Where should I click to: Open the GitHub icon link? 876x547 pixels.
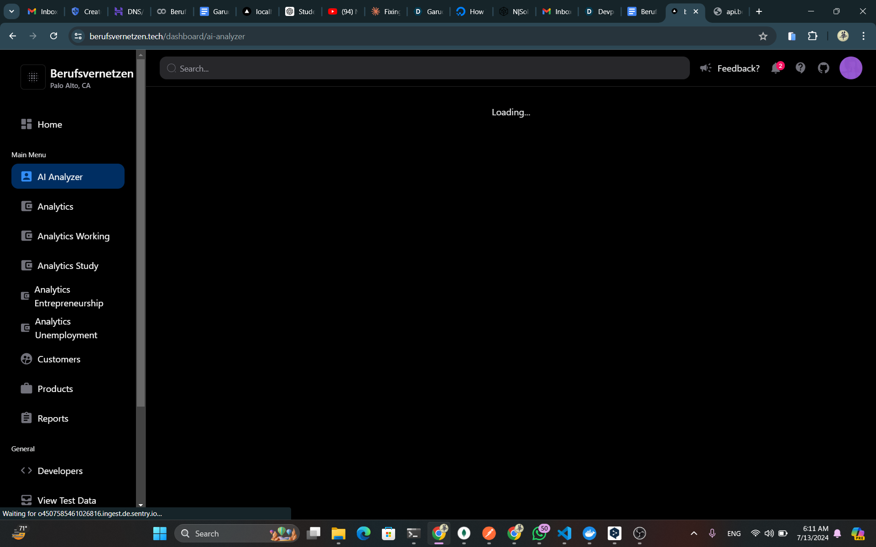(824, 68)
